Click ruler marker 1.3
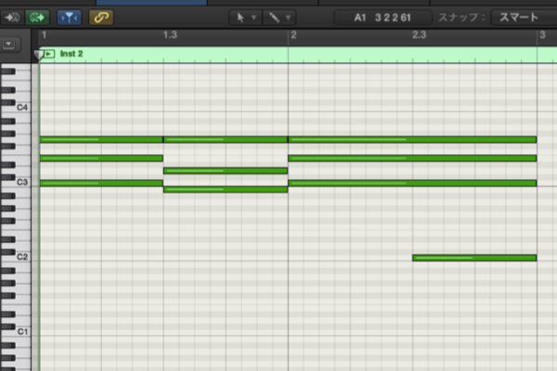Screen dimensions: 557x371 pos(170,35)
